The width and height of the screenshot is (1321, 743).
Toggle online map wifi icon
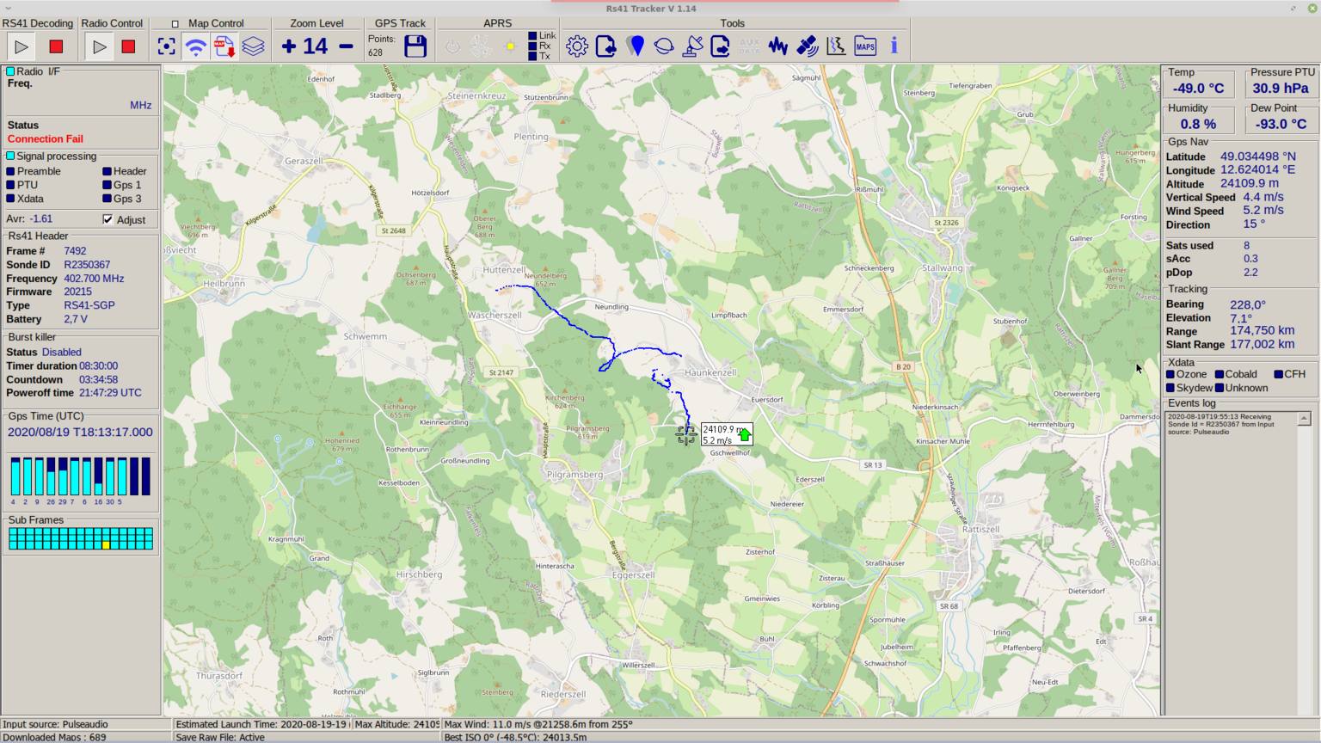coord(196,46)
